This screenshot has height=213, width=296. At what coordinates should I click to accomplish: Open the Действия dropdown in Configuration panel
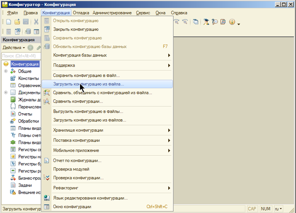coord(13,48)
